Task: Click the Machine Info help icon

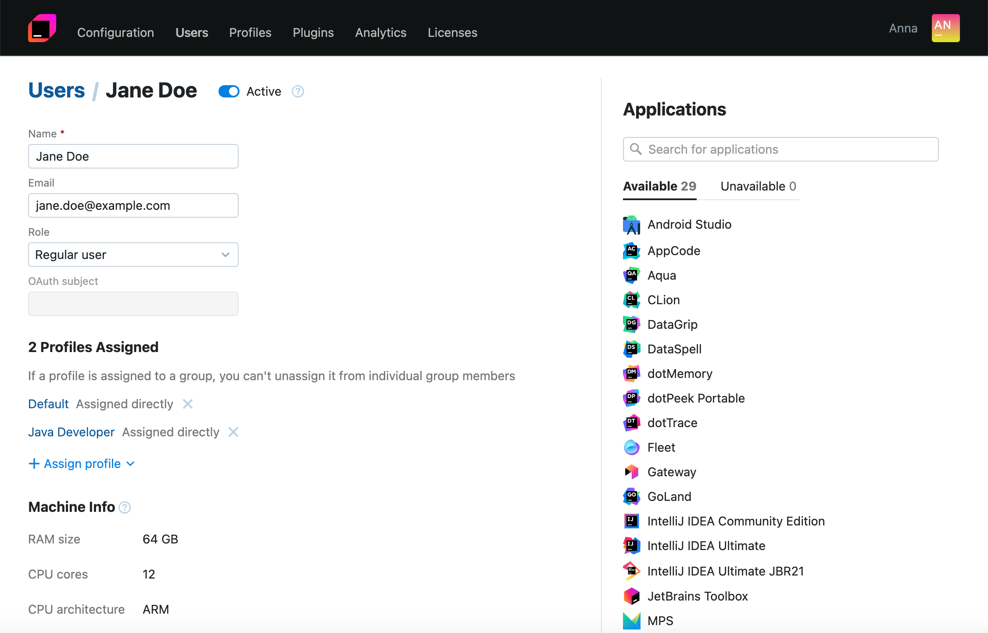Action: pyautogui.click(x=125, y=507)
